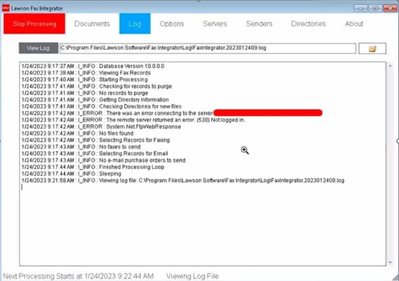
Task: Click the 'Sleeping' log line
Action: [72, 174]
